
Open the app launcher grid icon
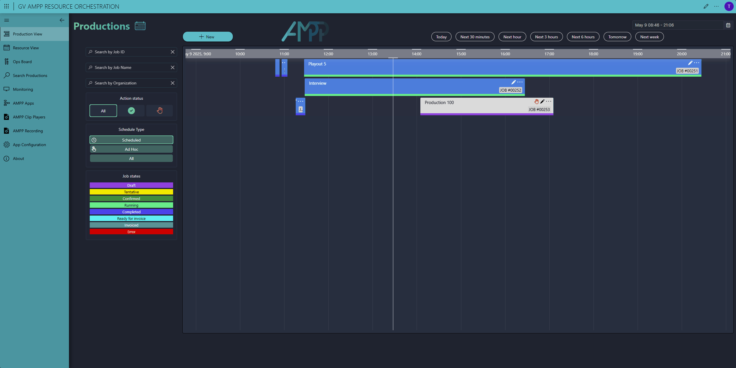(6, 6)
